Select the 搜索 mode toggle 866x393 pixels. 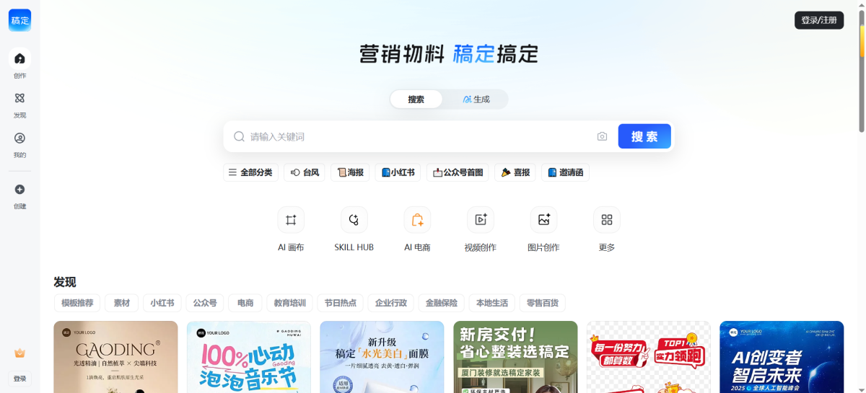[x=416, y=100]
